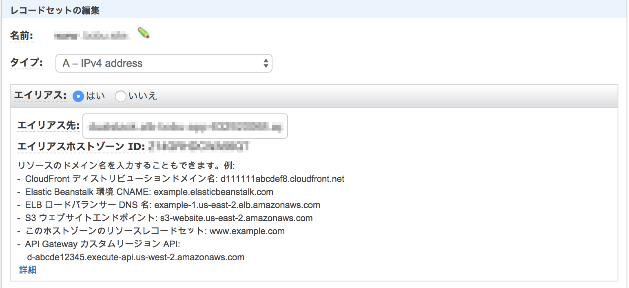Viewport: 629px width, 288px height.
Task: Select the いいえ radio button for エイリアス
Action: tap(120, 96)
